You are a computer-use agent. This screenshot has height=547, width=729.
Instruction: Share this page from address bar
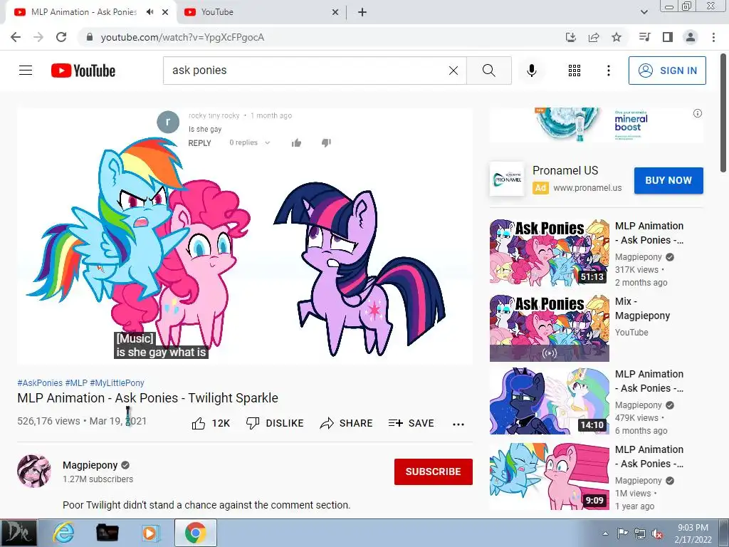594,37
